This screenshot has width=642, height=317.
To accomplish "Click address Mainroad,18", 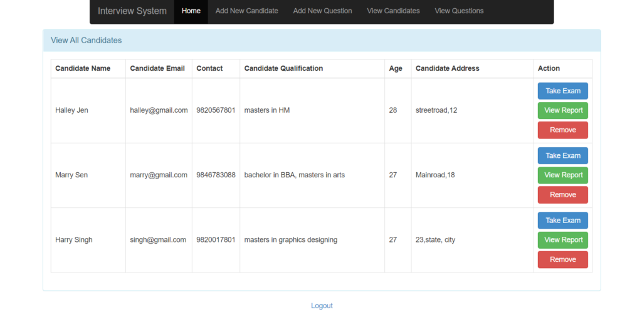I will pyautogui.click(x=435, y=175).
